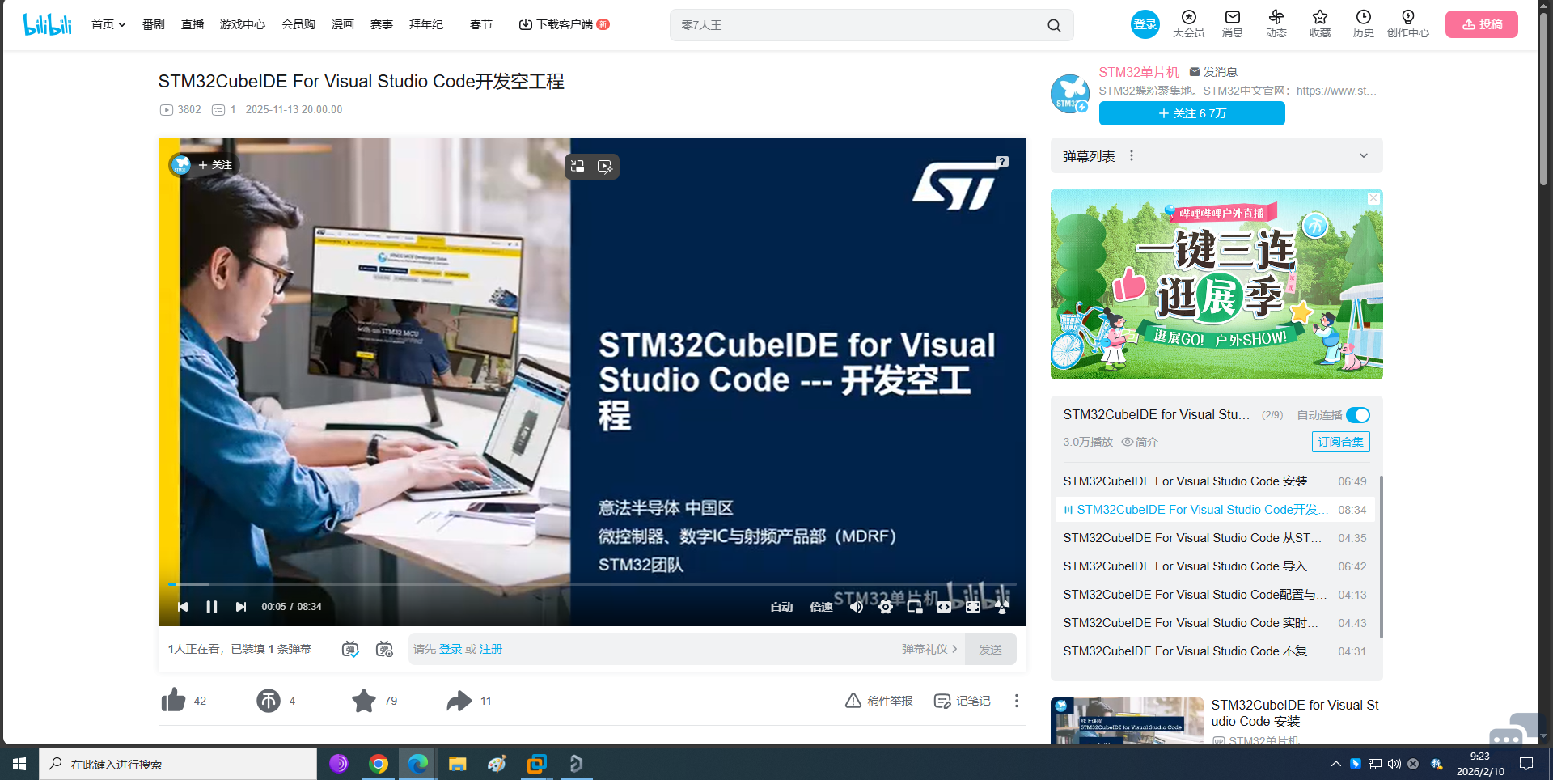The height and width of the screenshot is (780, 1553).
Task: Open 弹幕礼仪 danmaku etiquette link
Action: pos(929,649)
